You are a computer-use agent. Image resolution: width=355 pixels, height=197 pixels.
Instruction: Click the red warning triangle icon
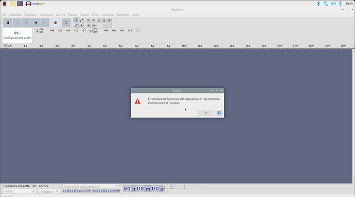pyautogui.click(x=138, y=101)
